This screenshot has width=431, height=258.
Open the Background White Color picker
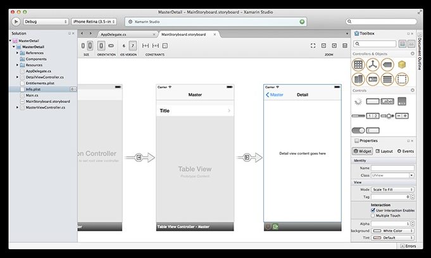coord(392,231)
